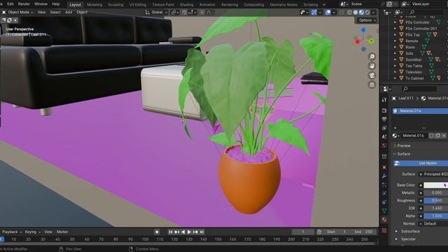This screenshot has width=448, height=252.
Task: Toggle the Use Nodes button
Action: point(421,163)
